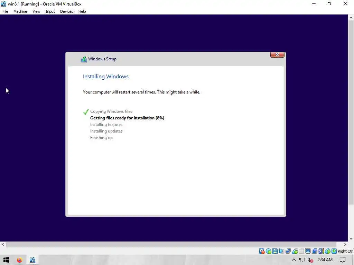
Task: Click the green checkmark beside Copying Windows files
Action: point(86,112)
